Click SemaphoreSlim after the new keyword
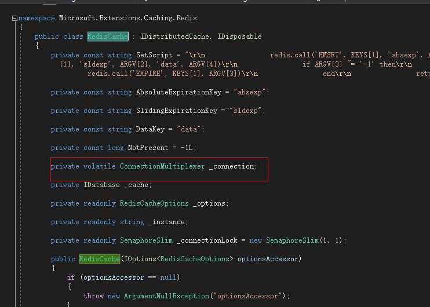 click(292, 240)
